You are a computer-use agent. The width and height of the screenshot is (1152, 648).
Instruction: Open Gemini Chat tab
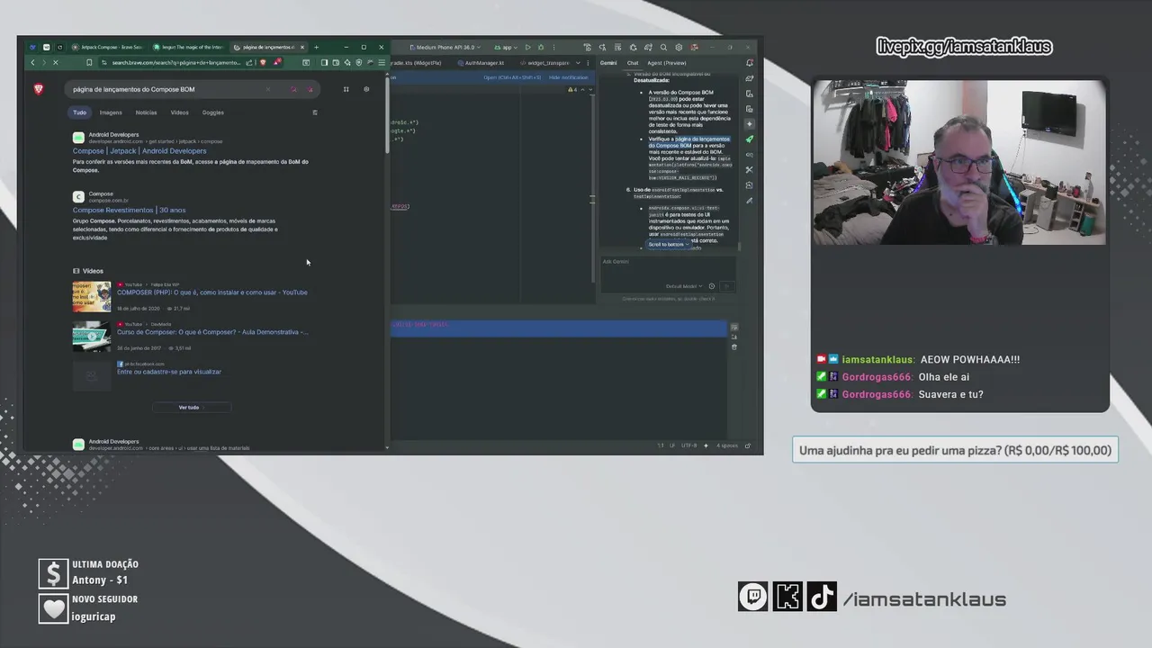(x=633, y=63)
